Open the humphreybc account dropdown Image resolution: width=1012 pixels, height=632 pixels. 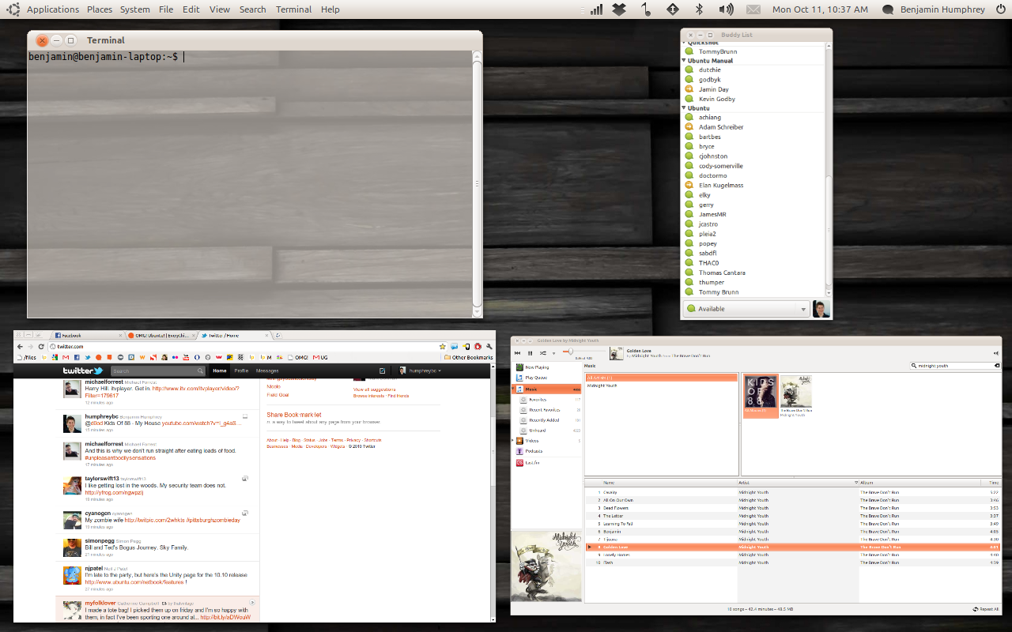click(421, 371)
